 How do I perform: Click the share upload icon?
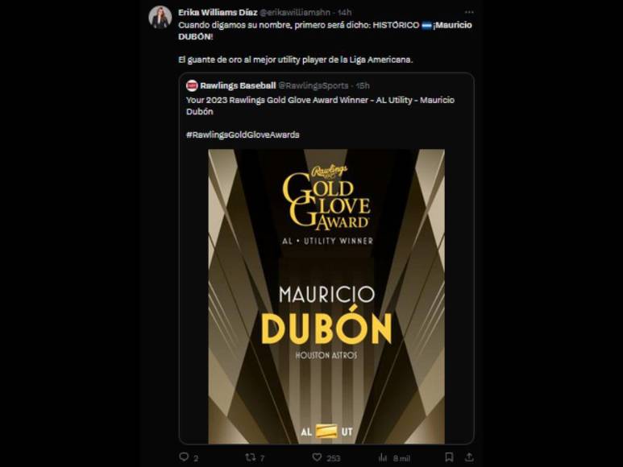(469, 457)
